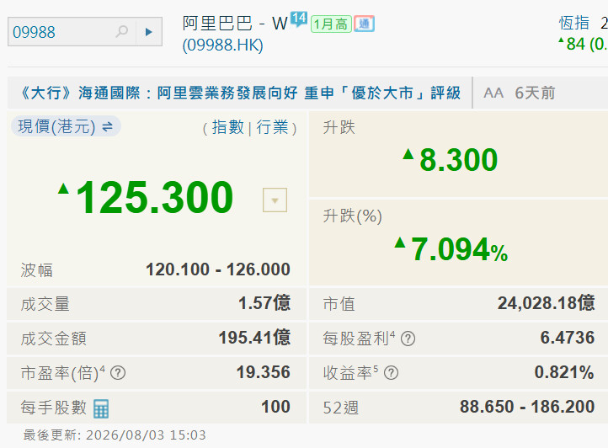Viewport: 608px width, 448px height.
Task: Open the 海通國際 阿里雲 news headline
Action: click(240, 93)
